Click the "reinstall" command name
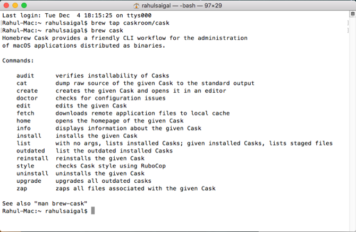The height and width of the screenshot is (232, 356). (x=32, y=158)
